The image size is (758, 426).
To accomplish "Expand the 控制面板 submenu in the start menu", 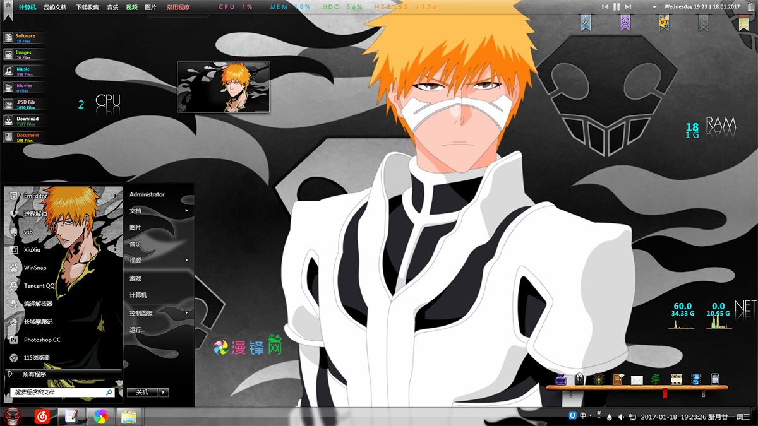I will pyautogui.click(x=186, y=313).
